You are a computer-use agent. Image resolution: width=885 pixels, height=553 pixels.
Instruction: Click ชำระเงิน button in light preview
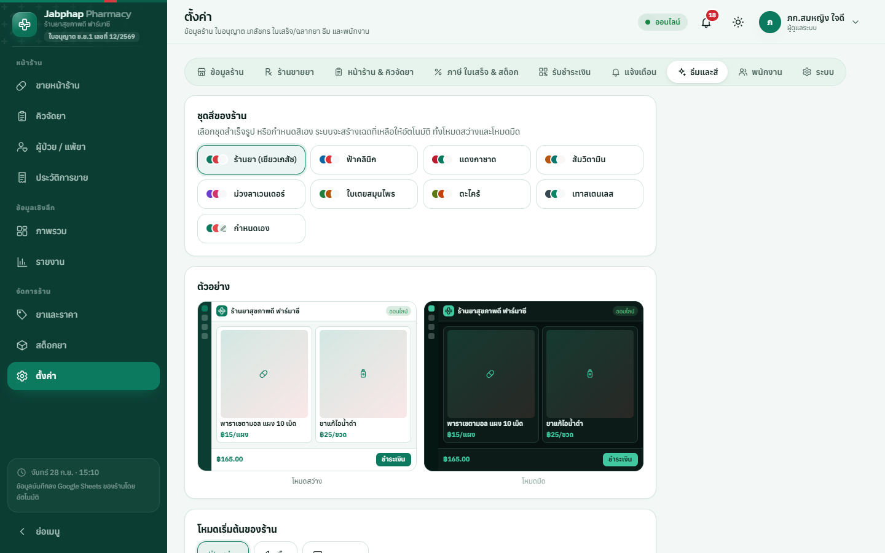click(x=393, y=459)
